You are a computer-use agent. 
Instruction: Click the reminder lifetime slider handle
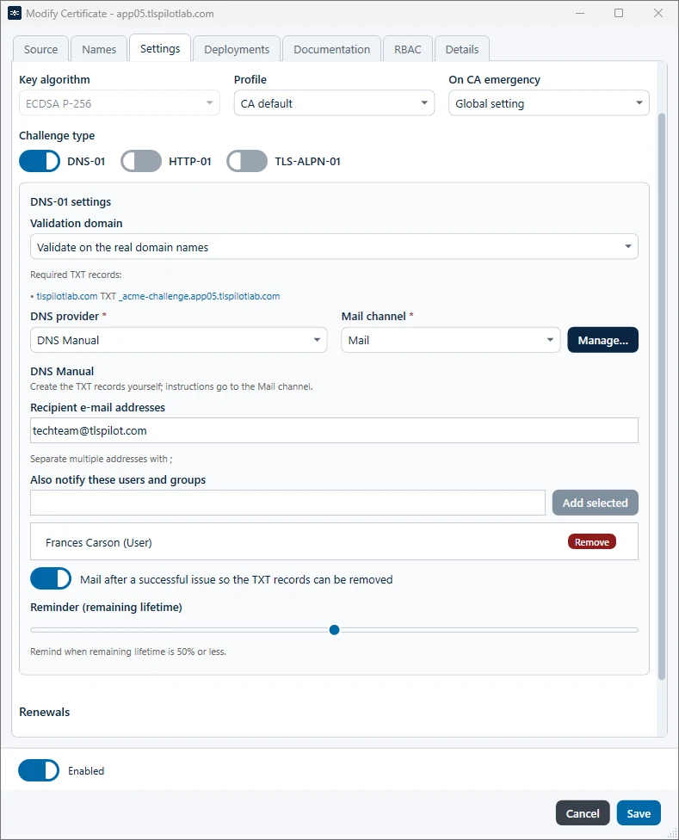click(334, 629)
